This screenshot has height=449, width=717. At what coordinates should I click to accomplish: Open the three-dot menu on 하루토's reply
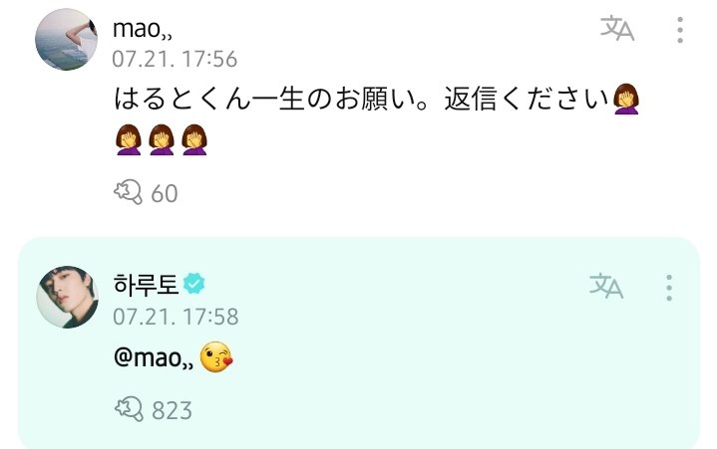pyautogui.click(x=669, y=288)
